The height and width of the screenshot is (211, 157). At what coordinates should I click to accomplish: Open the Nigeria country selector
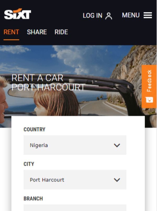pyautogui.click(x=75, y=145)
